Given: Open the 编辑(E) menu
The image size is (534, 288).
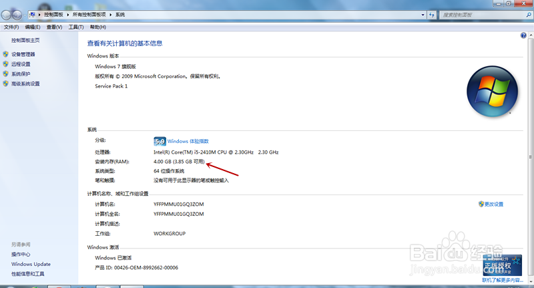Looking at the screenshot, I should tap(32, 27).
